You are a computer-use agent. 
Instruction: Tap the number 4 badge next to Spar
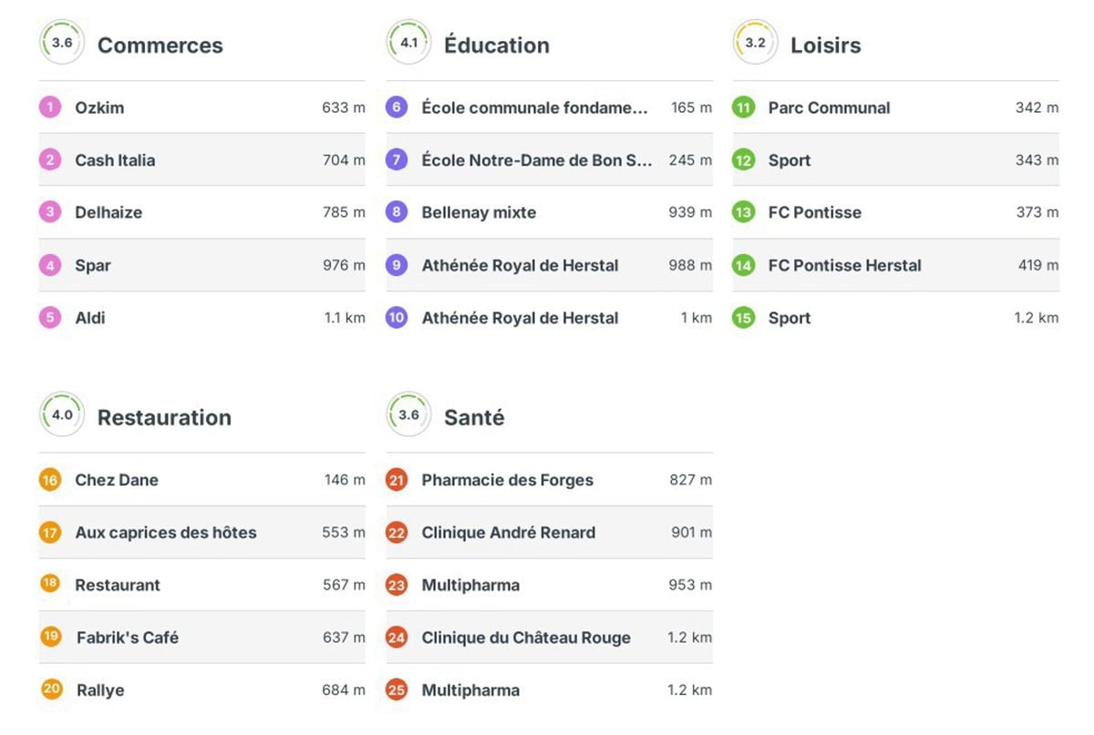click(50, 265)
